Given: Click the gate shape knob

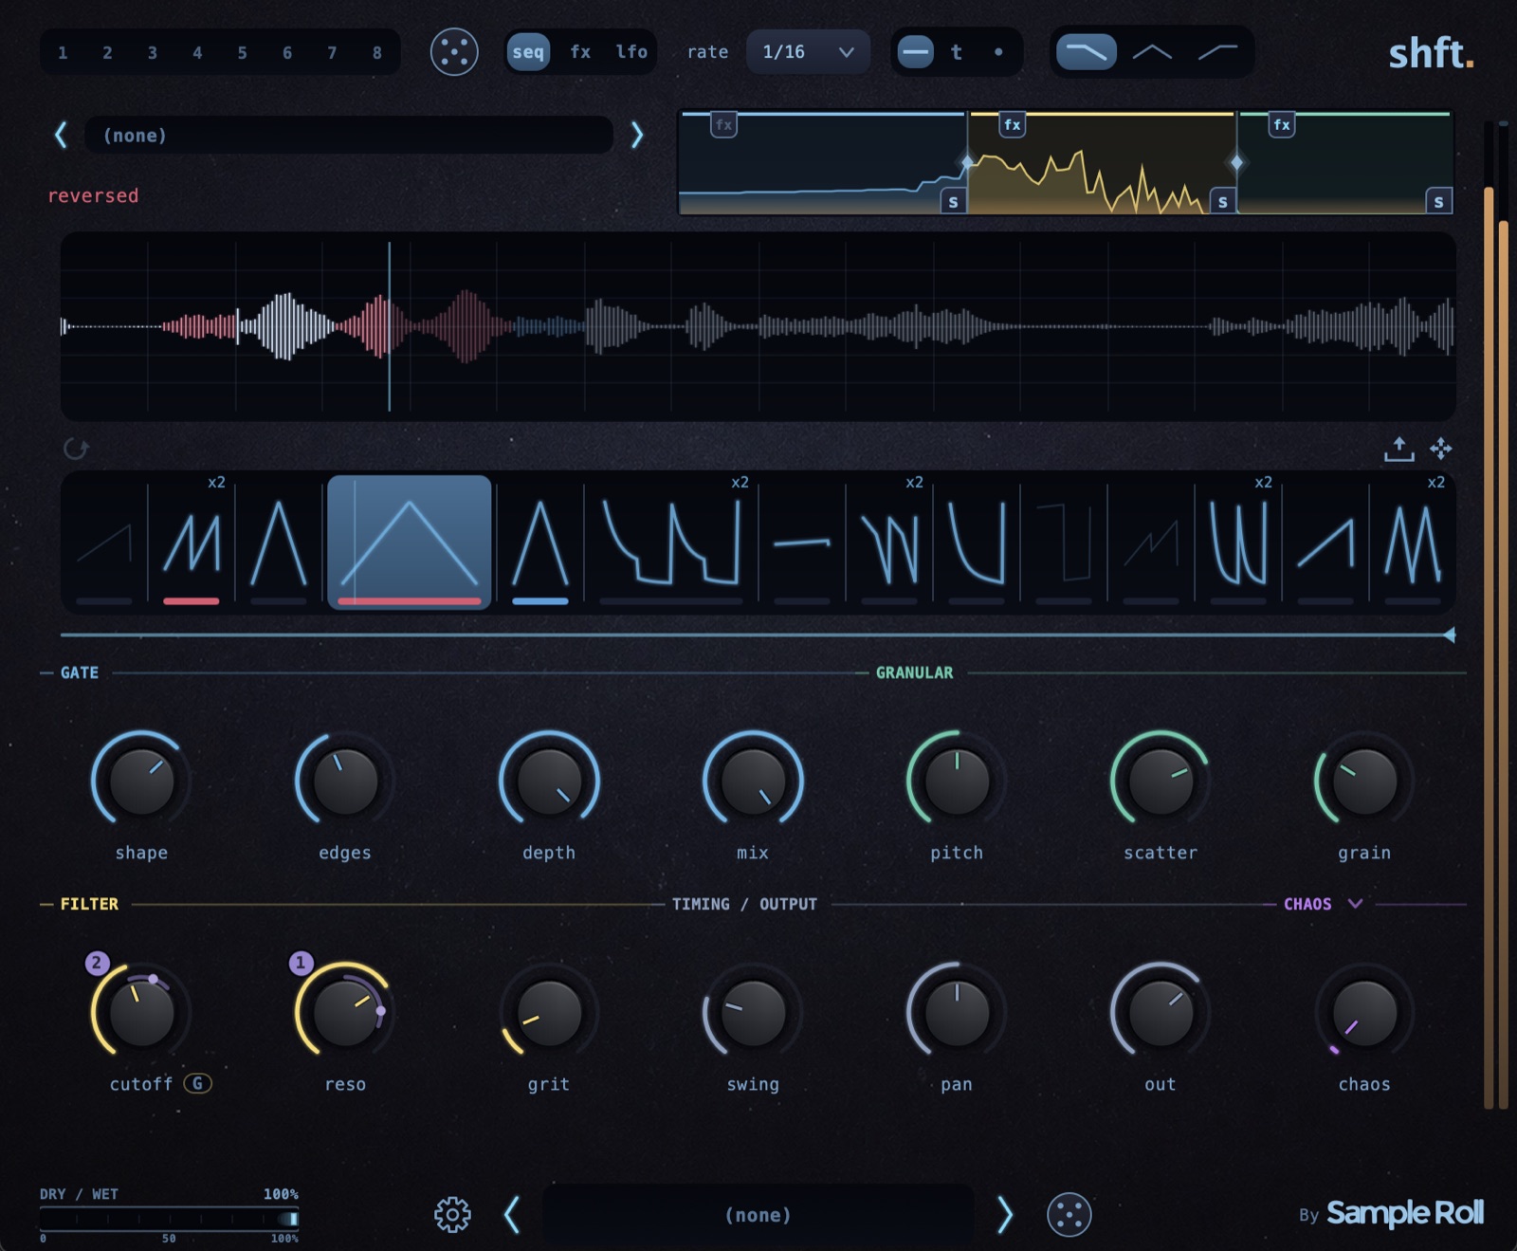Looking at the screenshot, I should pos(142,782).
